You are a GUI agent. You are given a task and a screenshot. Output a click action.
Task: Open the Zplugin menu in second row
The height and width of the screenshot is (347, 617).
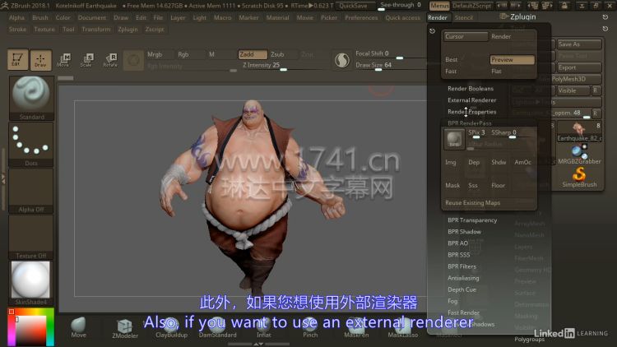point(128,29)
